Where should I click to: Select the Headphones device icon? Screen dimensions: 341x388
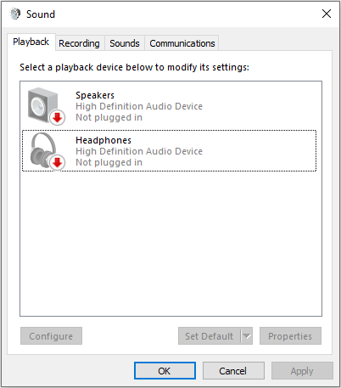click(x=43, y=150)
